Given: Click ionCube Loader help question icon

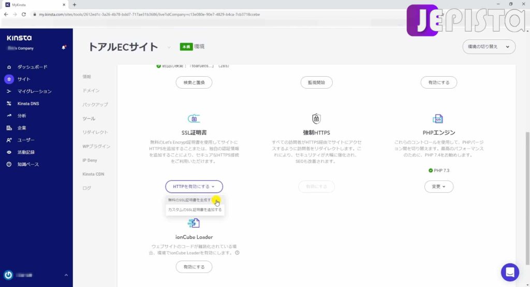Looking at the screenshot, I should (237, 253).
